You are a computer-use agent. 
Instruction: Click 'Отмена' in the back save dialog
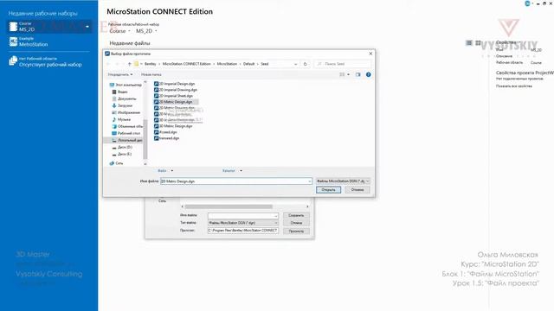(296, 223)
